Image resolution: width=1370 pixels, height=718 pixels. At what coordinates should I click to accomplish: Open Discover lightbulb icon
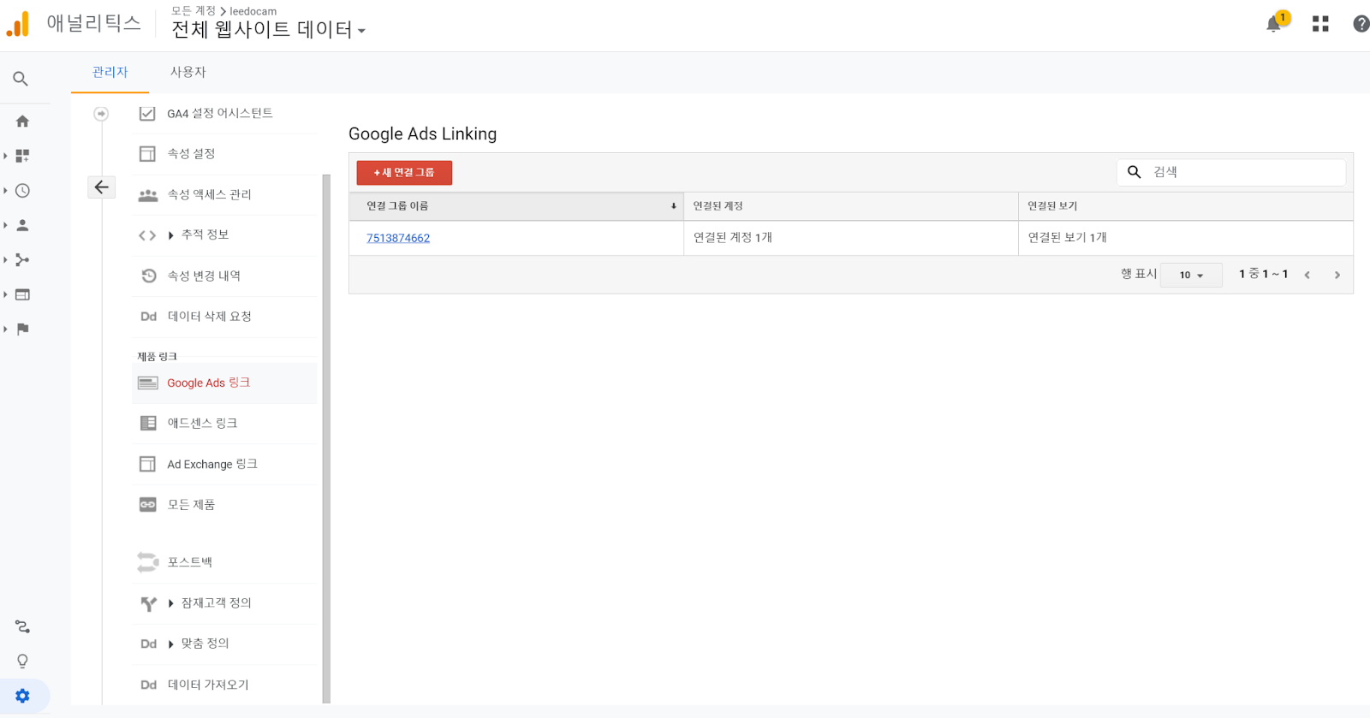click(x=22, y=662)
